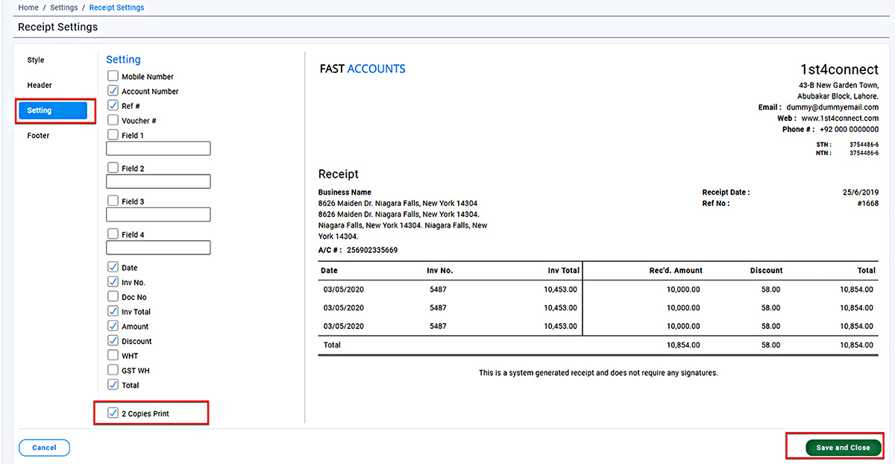Open the Header tab

click(x=40, y=85)
